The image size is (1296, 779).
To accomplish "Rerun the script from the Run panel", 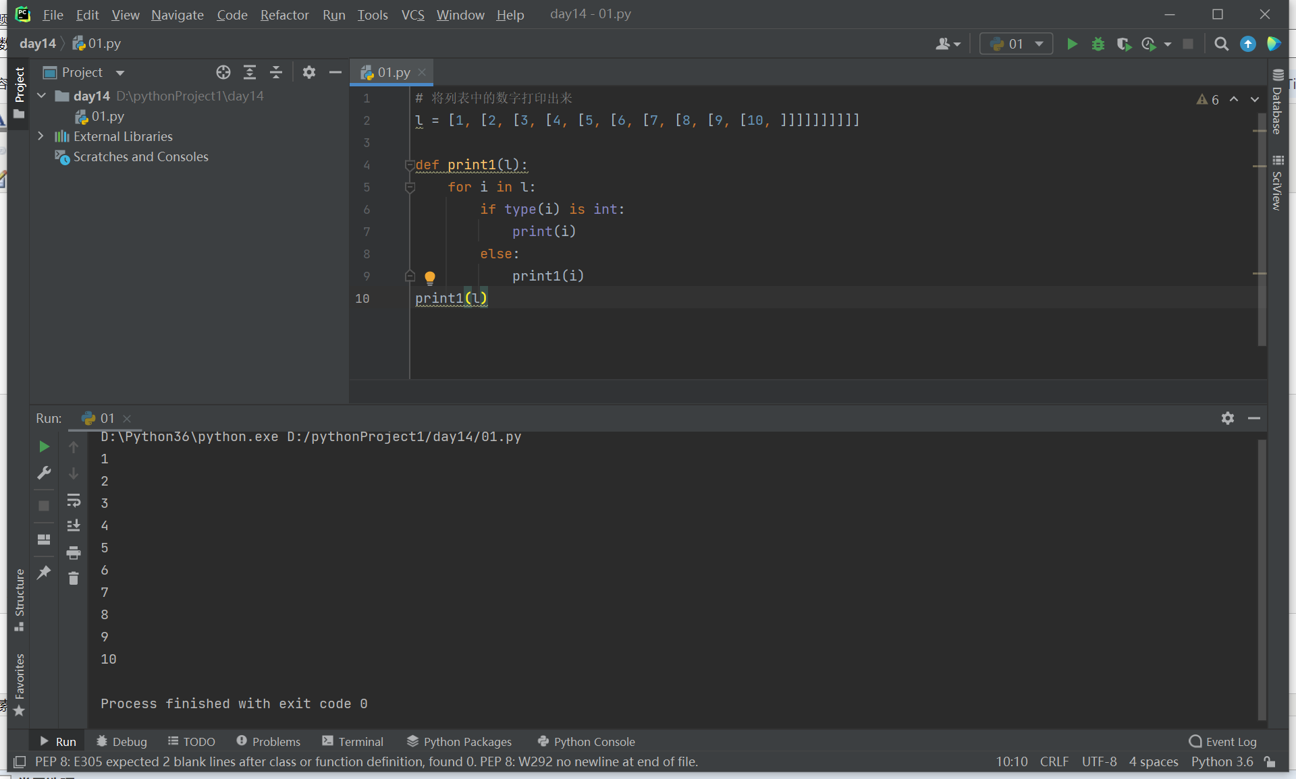I will [44, 446].
